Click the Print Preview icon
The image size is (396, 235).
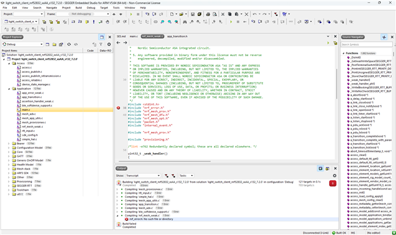coord(215,14)
